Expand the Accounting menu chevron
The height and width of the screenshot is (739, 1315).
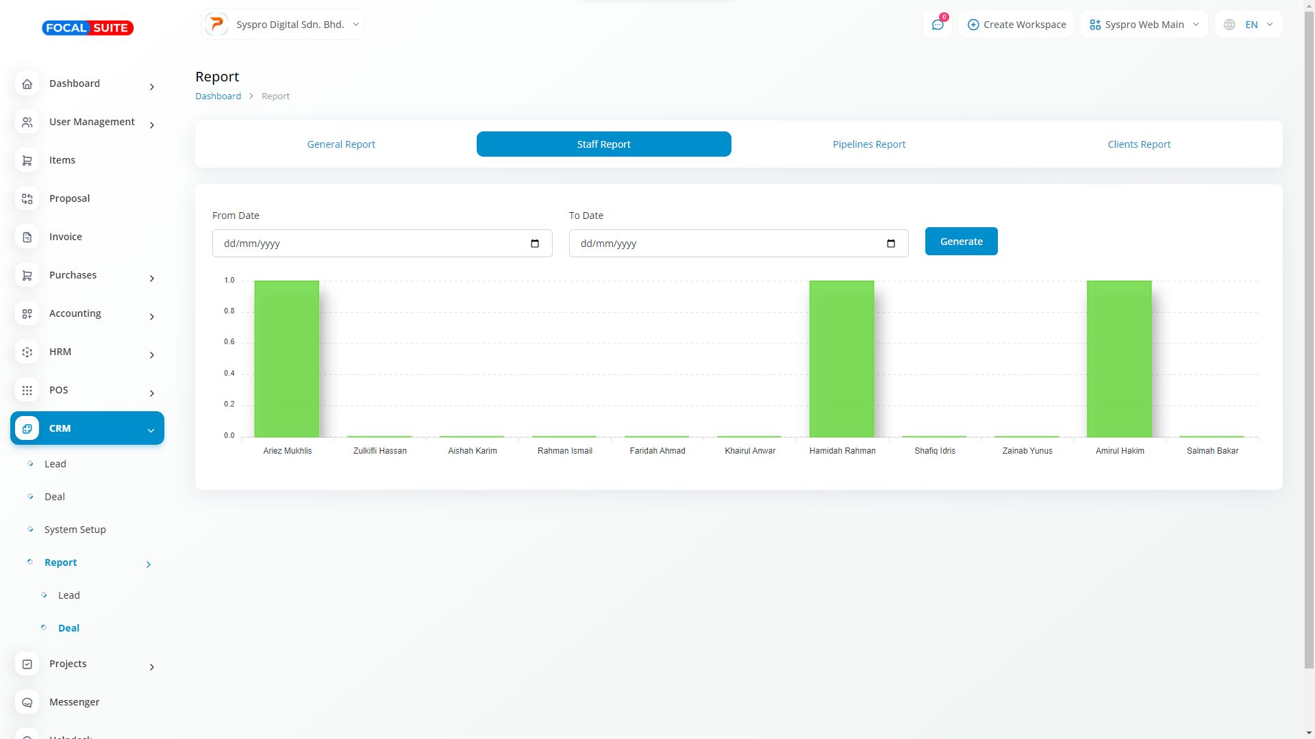(x=152, y=316)
